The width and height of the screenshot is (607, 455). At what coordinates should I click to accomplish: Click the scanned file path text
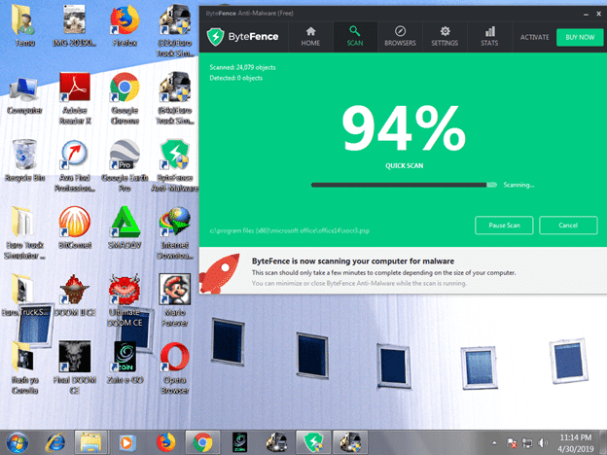tap(290, 231)
